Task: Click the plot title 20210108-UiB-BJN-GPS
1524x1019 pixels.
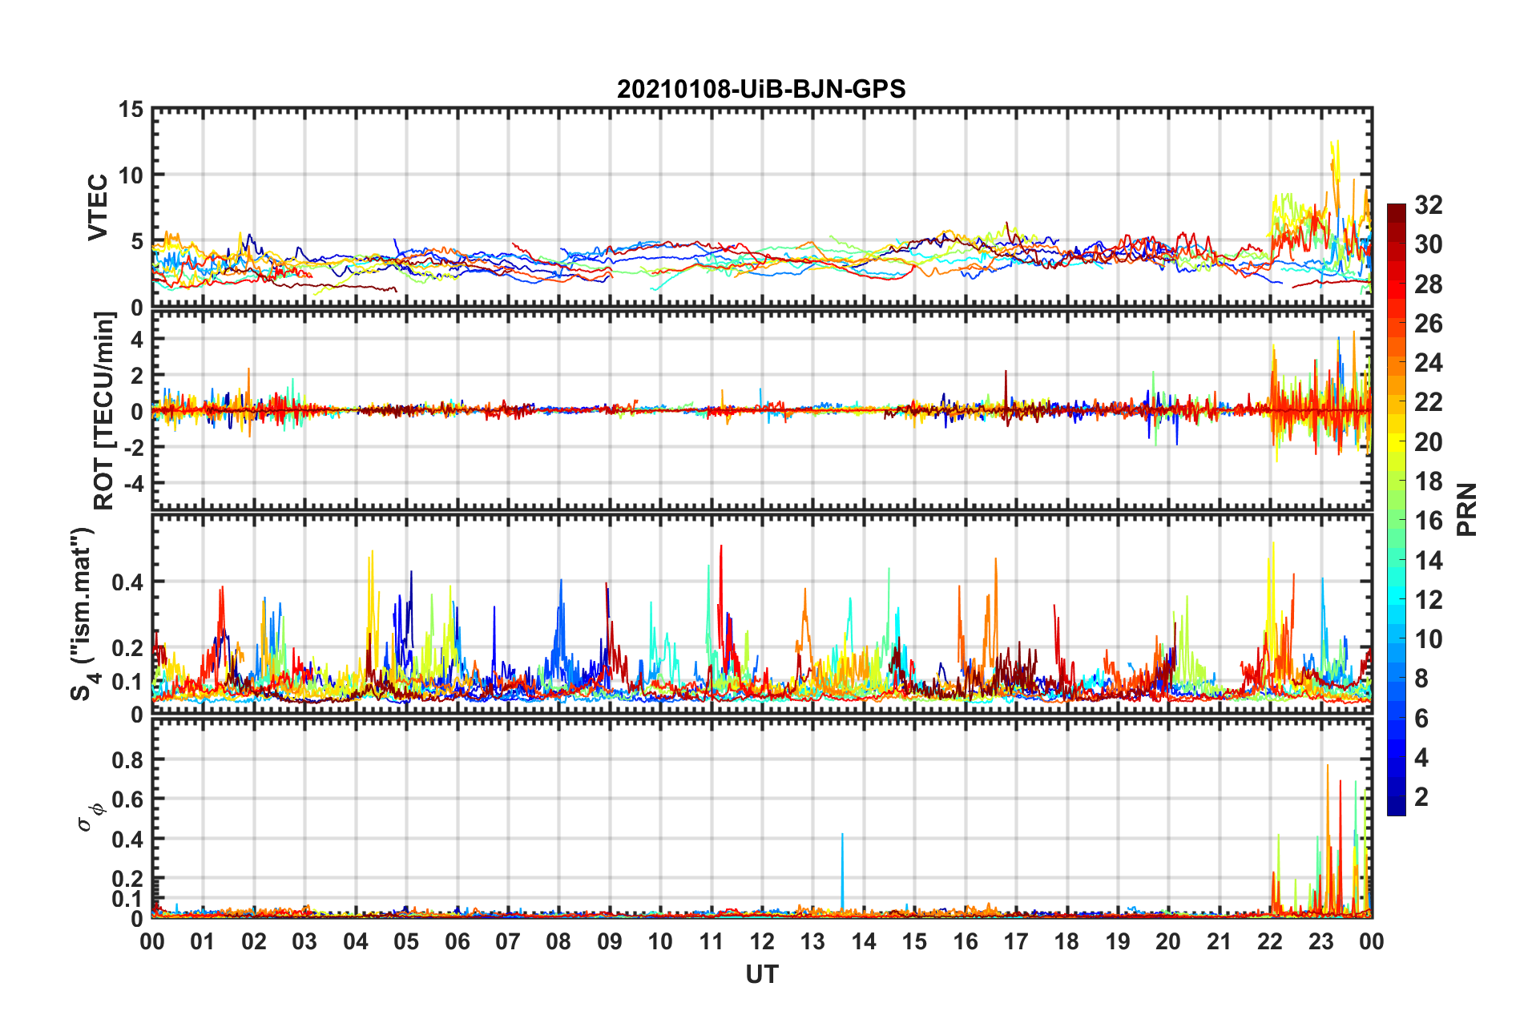Action: pos(760,89)
